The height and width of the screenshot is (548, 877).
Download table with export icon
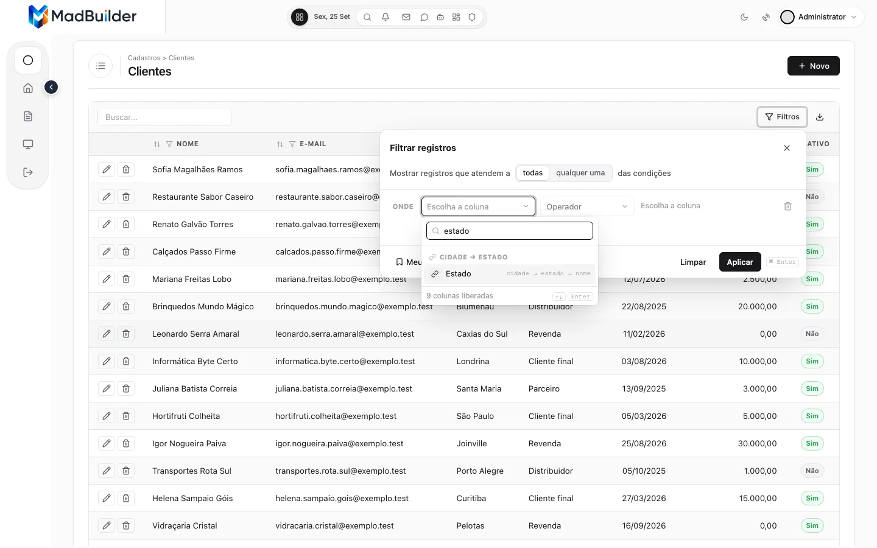pos(820,117)
